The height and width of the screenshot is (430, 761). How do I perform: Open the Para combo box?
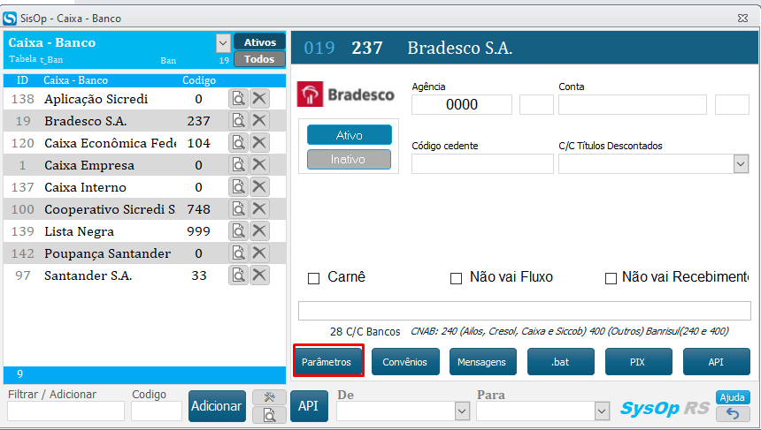click(x=602, y=411)
